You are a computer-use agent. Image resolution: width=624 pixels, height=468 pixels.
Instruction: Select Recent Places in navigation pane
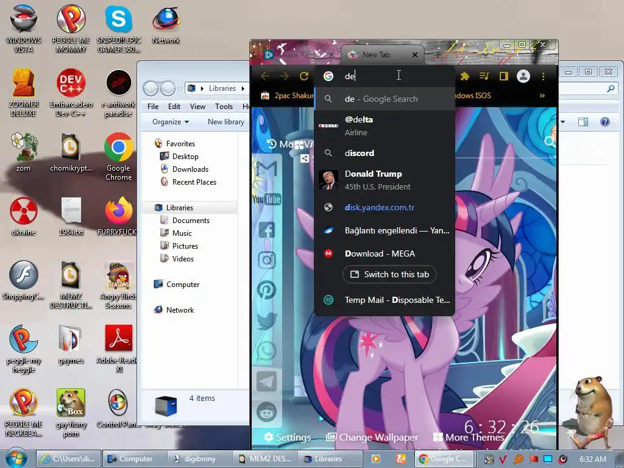click(x=194, y=182)
